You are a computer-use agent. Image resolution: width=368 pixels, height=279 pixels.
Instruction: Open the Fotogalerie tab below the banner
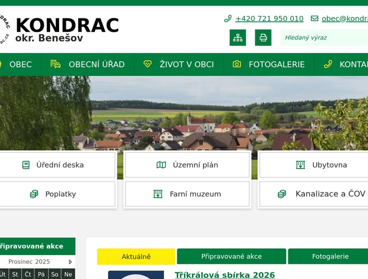(330, 257)
